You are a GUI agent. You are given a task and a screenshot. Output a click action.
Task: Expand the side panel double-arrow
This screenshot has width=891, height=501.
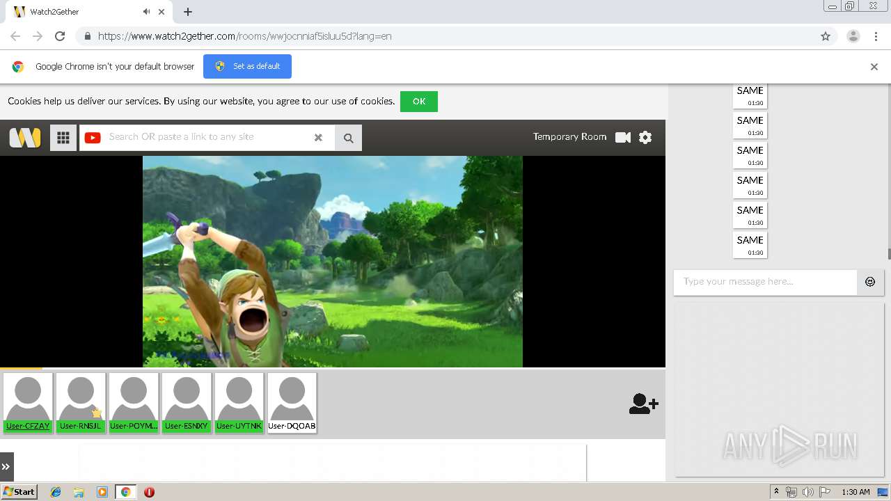pos(6,466)
